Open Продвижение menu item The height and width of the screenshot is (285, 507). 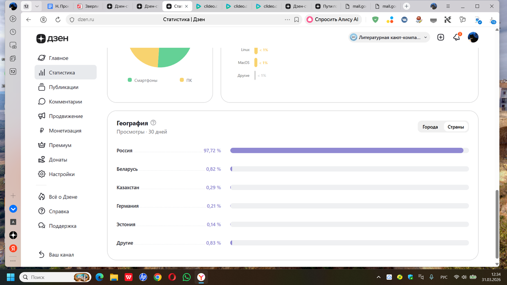(65, 116)
